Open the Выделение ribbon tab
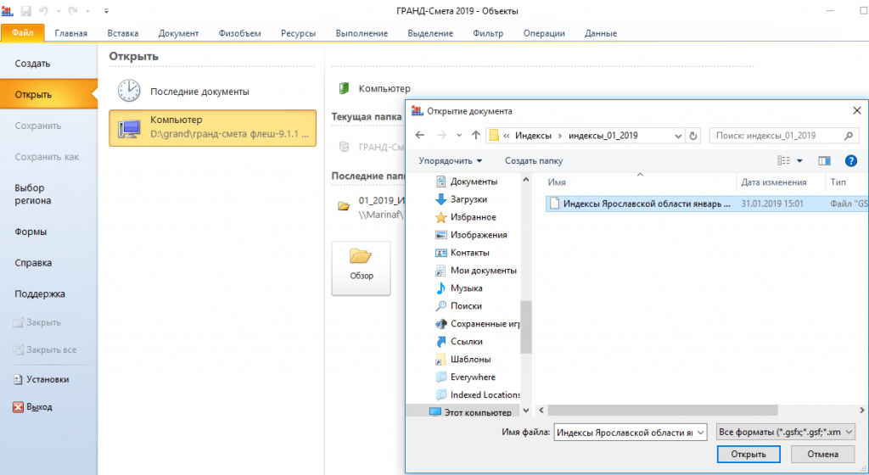 430,33
